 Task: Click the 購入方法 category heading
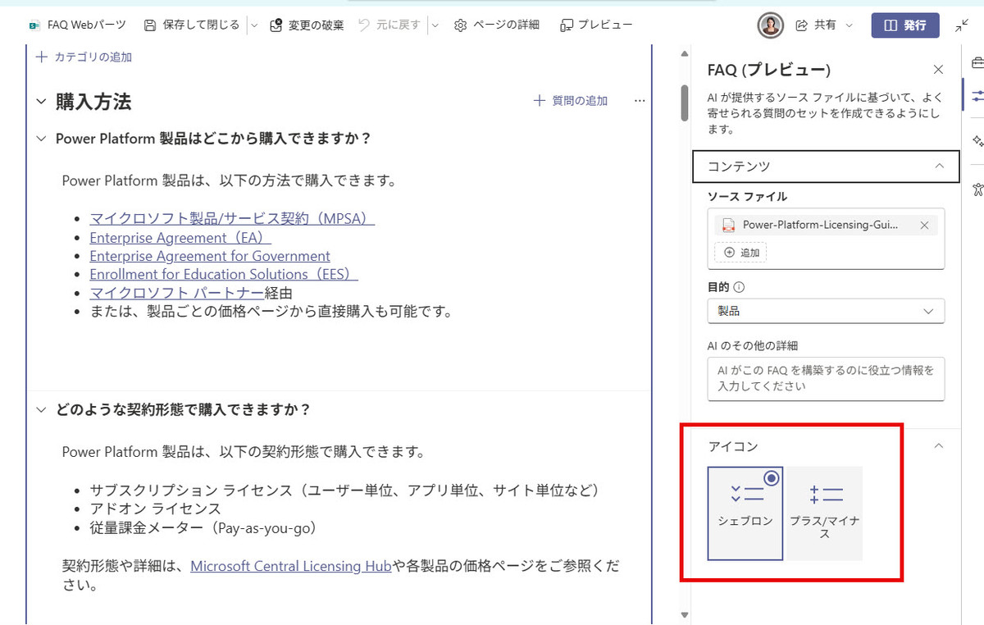click(93, 102)
